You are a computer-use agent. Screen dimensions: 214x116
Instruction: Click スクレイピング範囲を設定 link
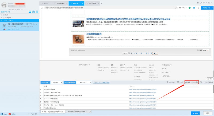click(101, 83)
